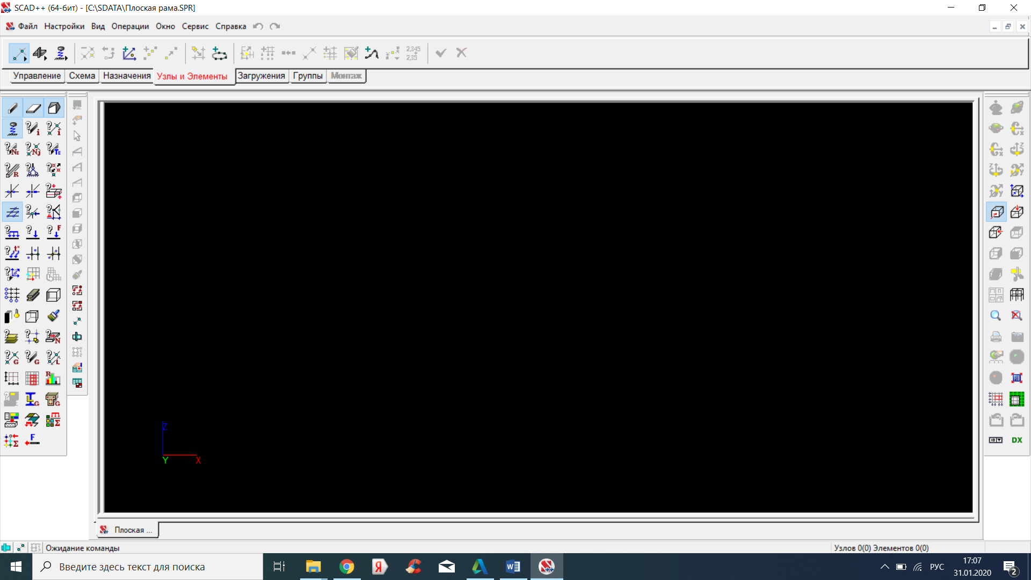Show hidden tray icons chevron
Viewport: 1031px width, 580px height.
click(884, 567)
